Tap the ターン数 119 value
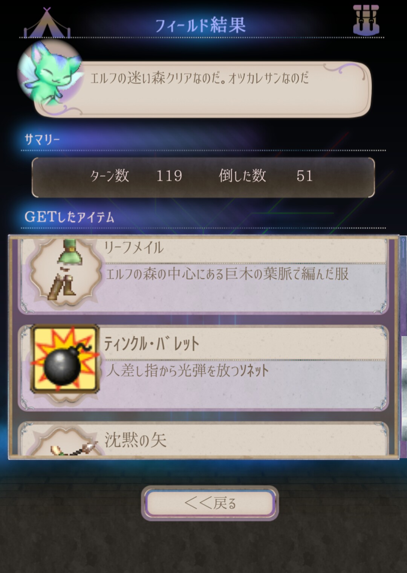Image resolution: width=407 pixels, height=573 pixels. (169, 176)
